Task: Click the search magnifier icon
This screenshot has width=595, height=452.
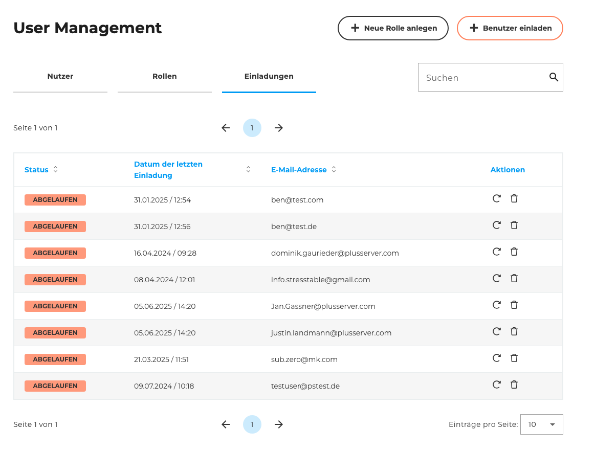Action: (554, 77)
